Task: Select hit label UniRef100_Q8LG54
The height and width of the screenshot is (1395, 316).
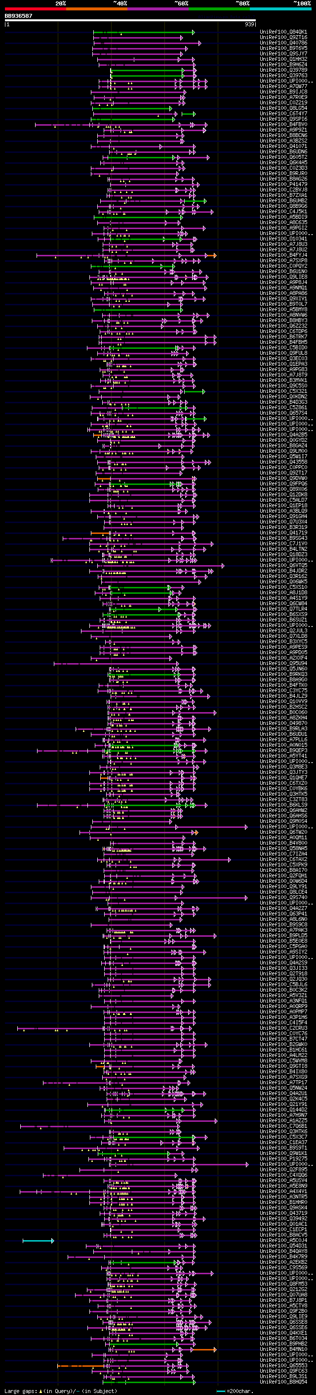Action: pos(283,108)
